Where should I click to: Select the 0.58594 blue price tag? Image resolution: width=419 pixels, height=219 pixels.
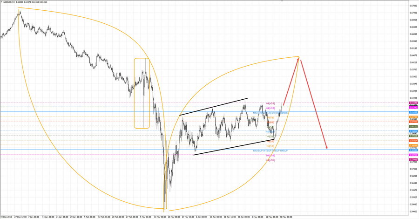click(413, 150)
